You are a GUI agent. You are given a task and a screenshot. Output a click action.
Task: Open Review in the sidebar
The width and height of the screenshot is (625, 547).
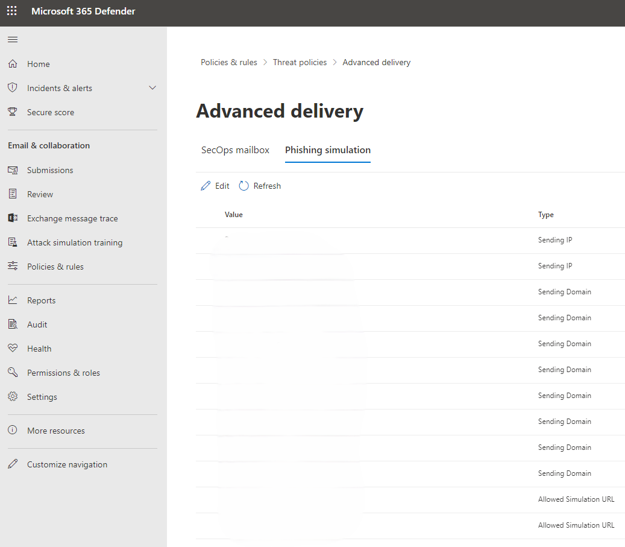pyautogui.click(x=40, y=194)
